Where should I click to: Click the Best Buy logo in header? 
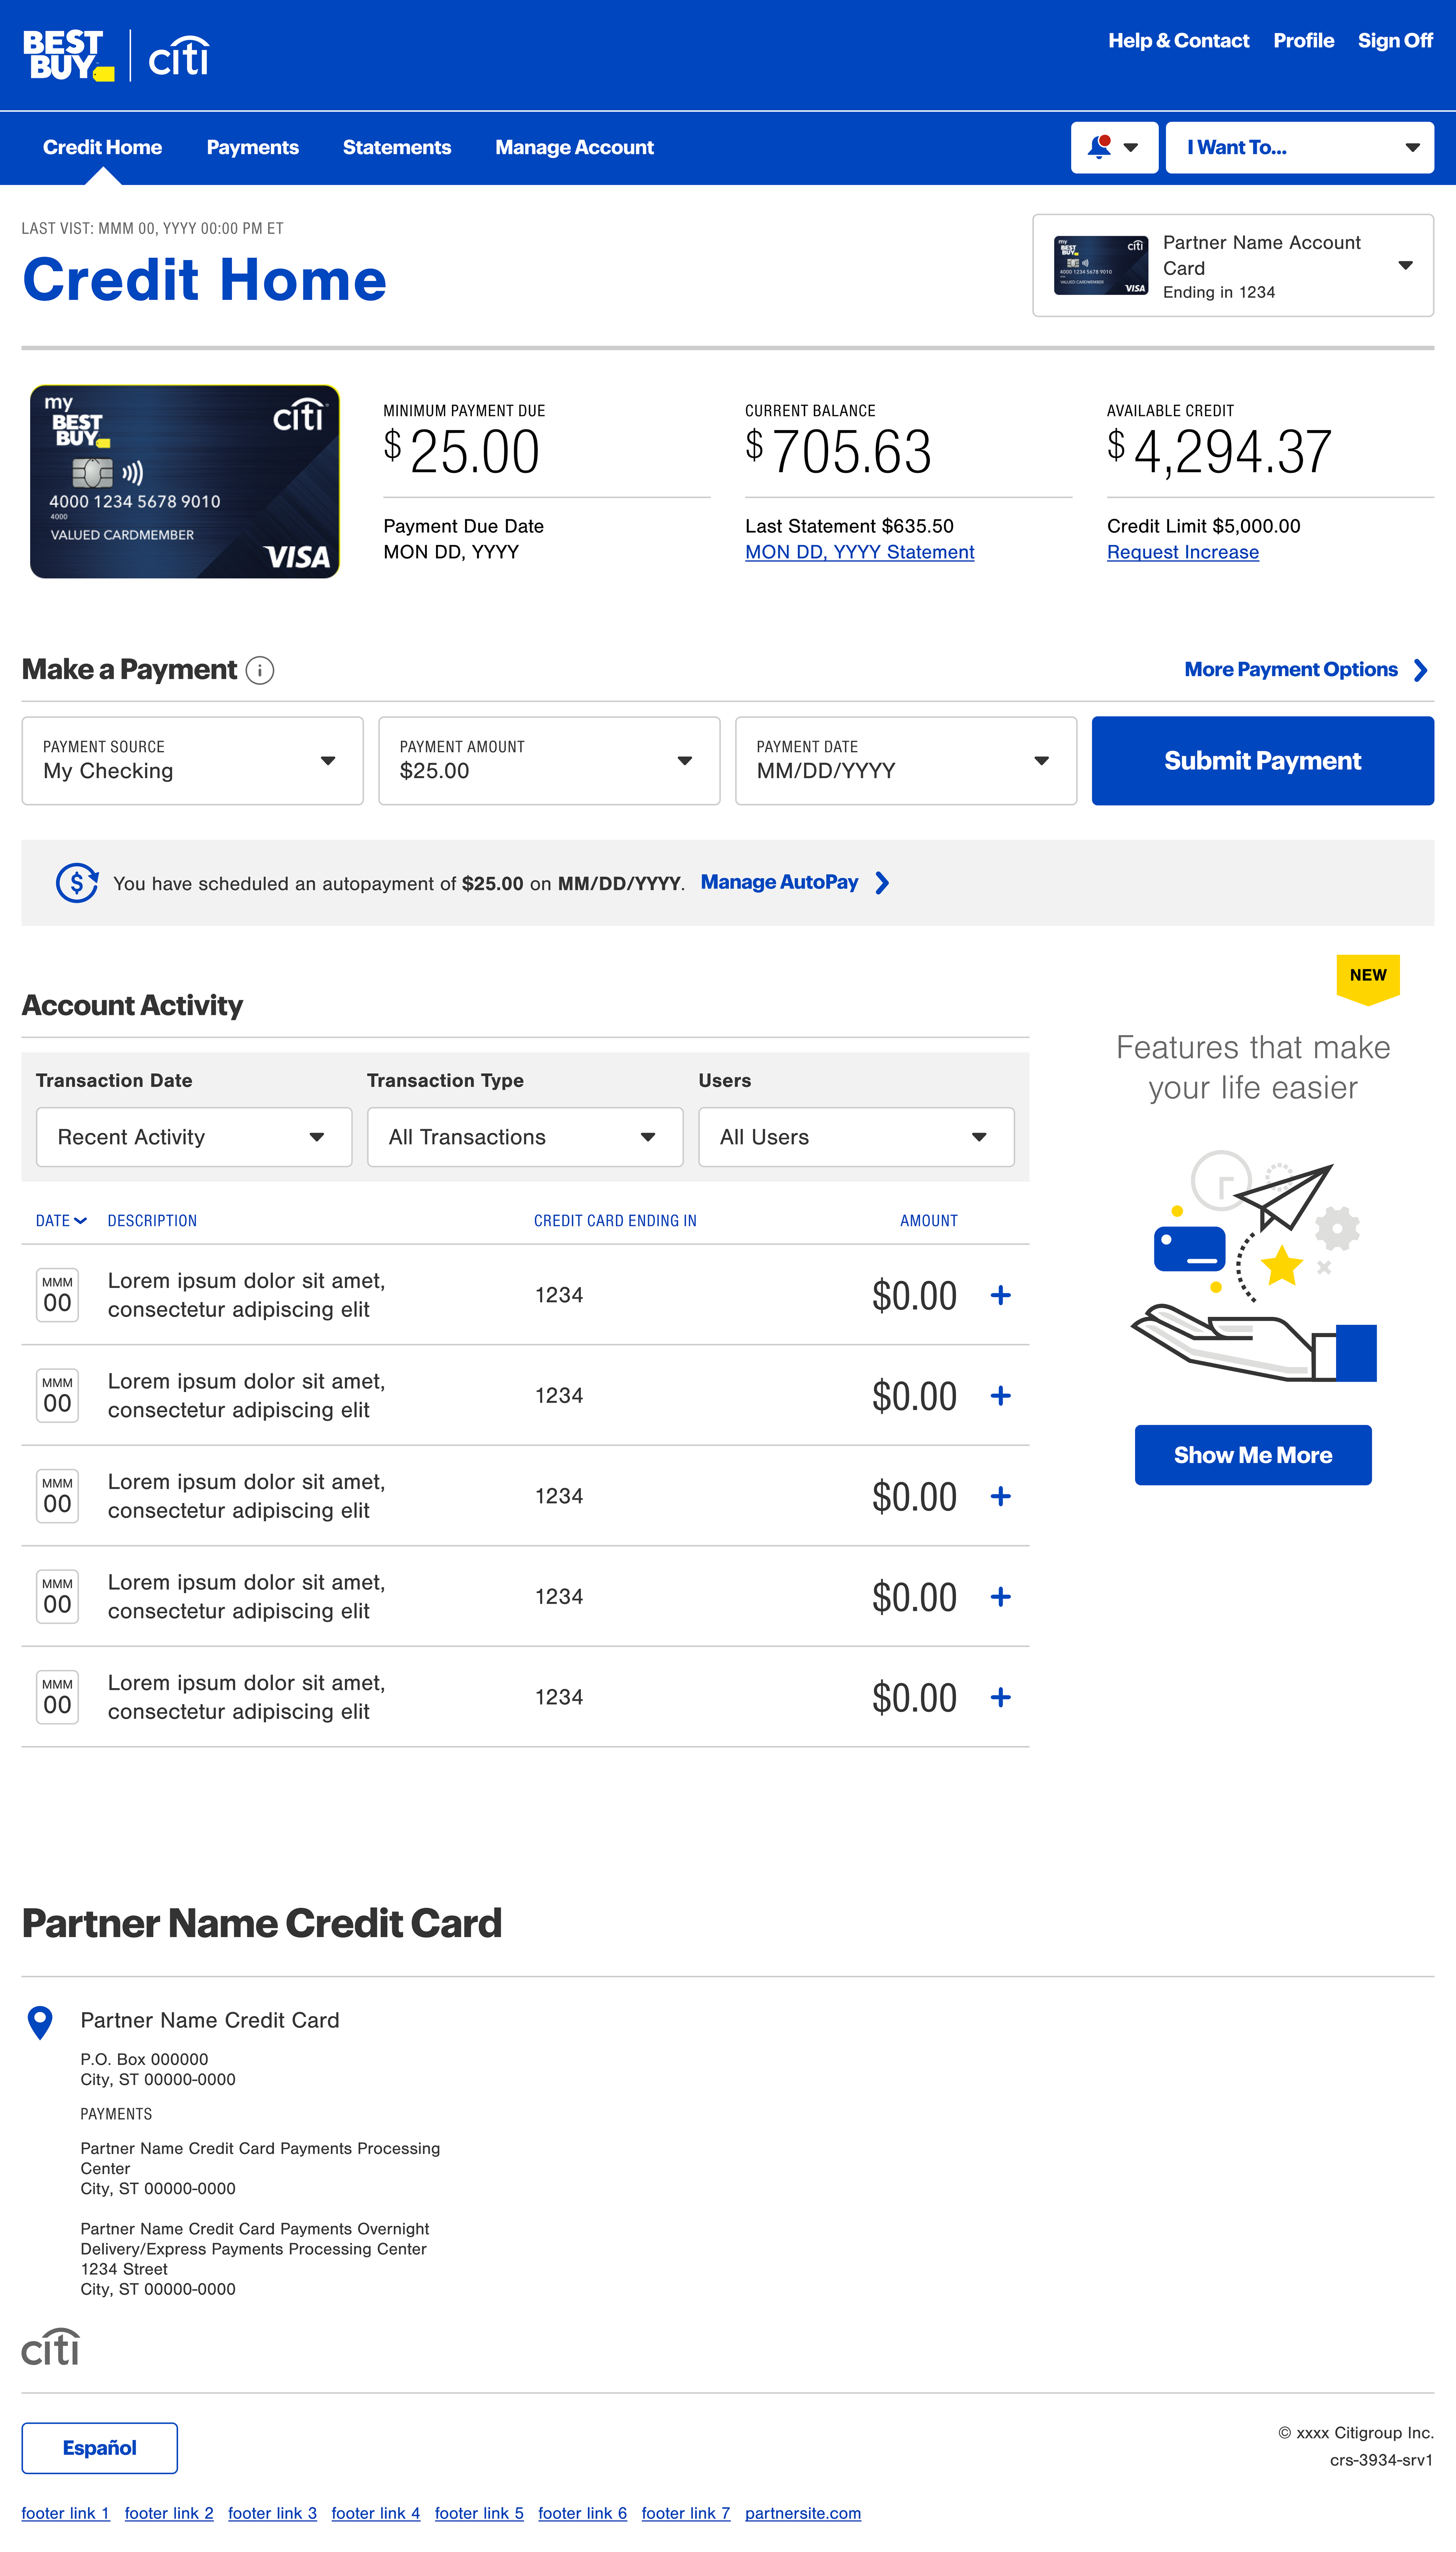pos(68,56)
